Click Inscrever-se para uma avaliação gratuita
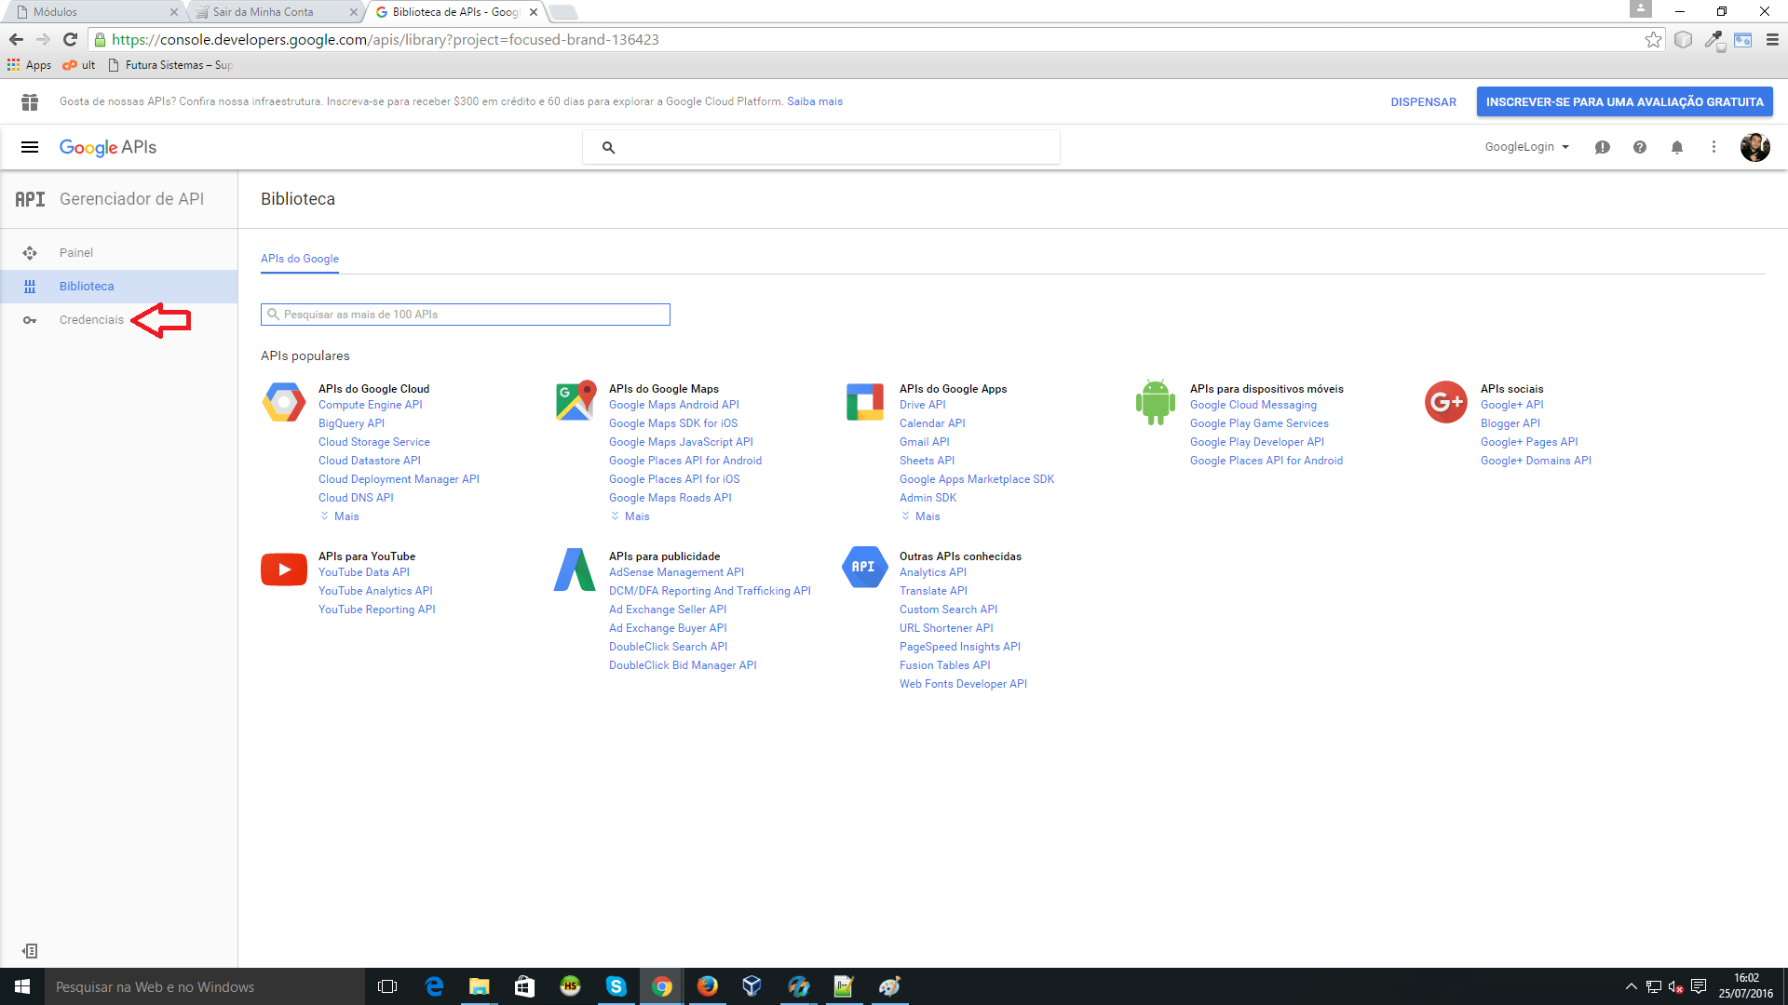 pos(1624,102)
